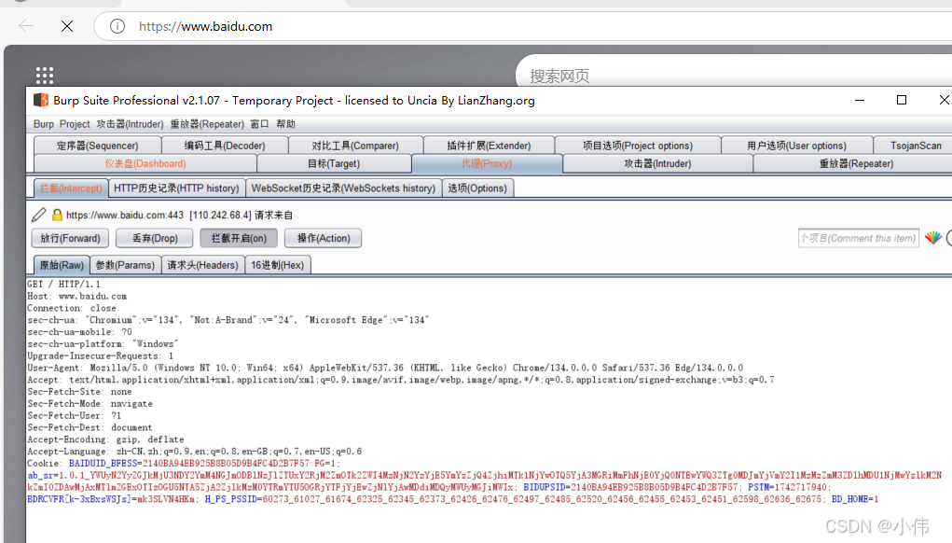Open the 窗口 window menu
The width and height of the screenshot is (952, 543).
pyautogui.click(x=259, y=124)
